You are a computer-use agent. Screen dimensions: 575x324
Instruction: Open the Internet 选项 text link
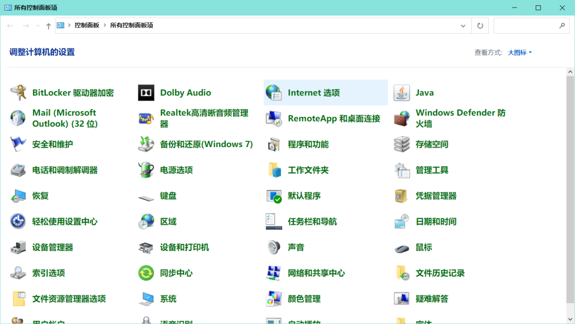[x=314, y=93]
